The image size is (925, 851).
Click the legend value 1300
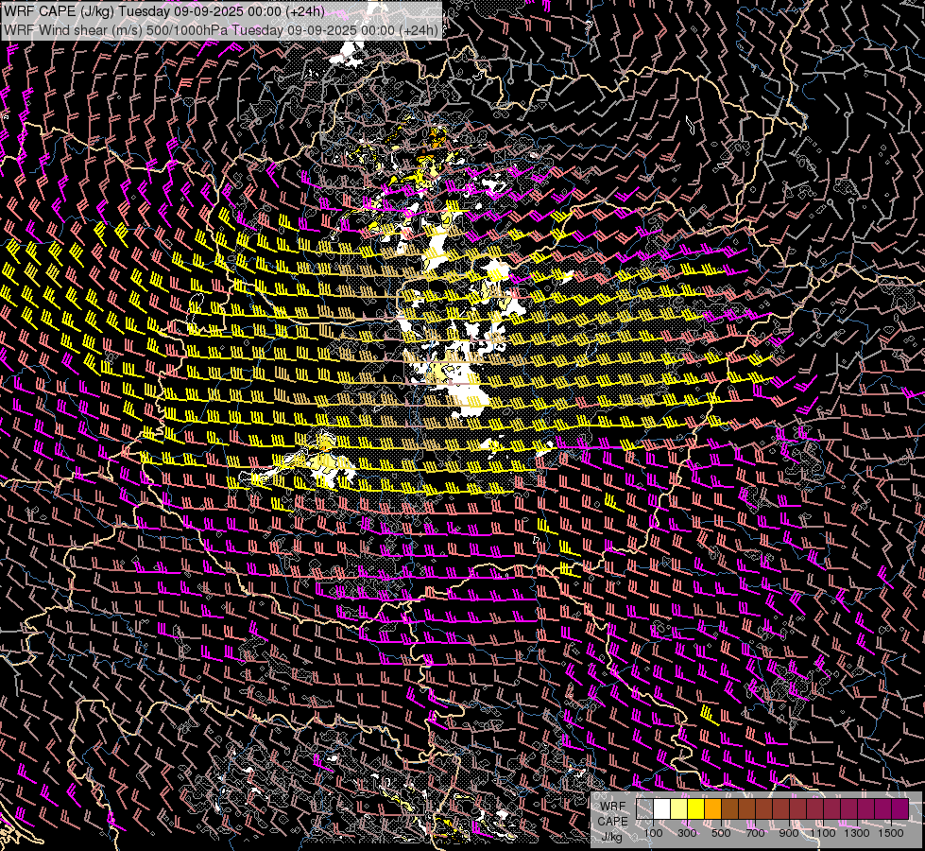pyautogui.click(x=857, y=833)
